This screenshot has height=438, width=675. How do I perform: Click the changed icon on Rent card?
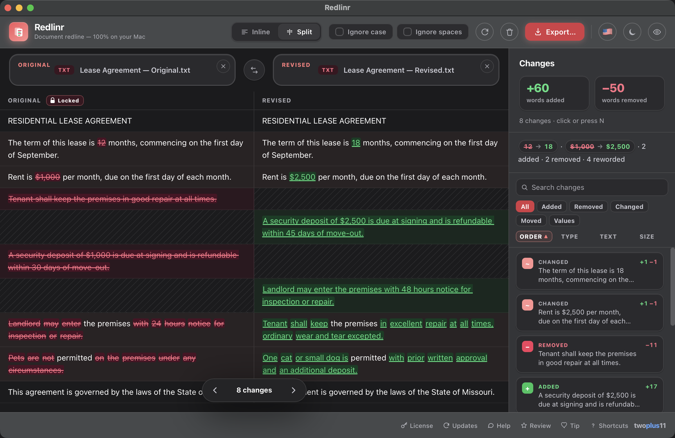coord(528,305)
